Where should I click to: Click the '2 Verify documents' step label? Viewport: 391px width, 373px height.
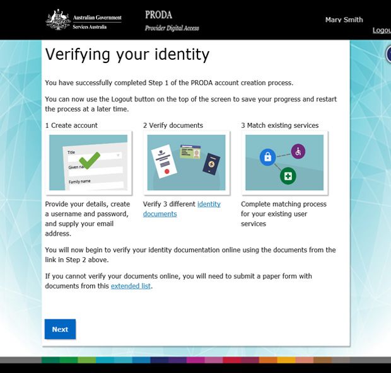click(173, 125)
